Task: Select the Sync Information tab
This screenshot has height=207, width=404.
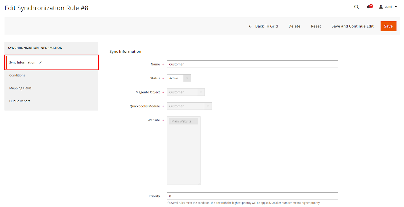Action: click(x=22, y=62)
